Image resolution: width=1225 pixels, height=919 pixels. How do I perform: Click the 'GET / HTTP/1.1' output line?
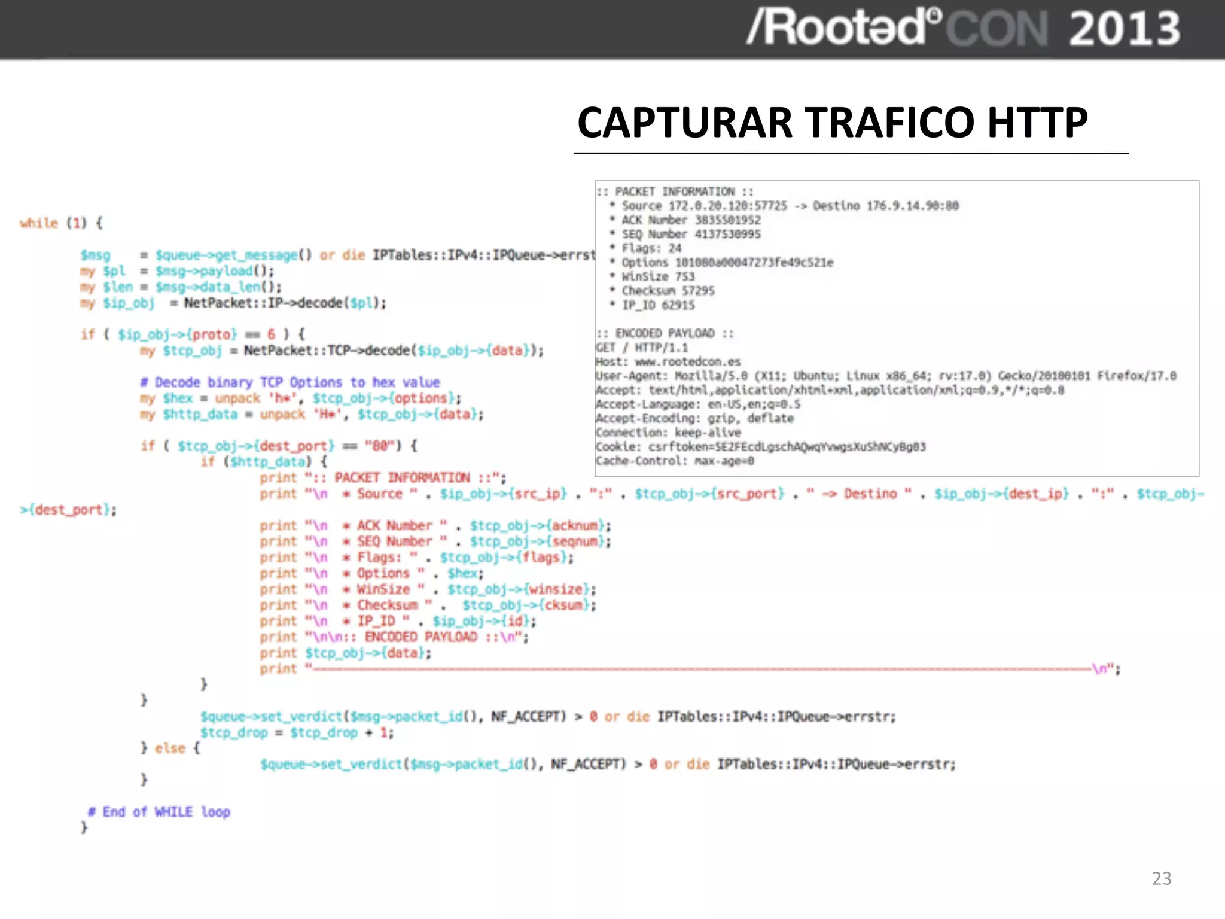click(x=642, y=348)
